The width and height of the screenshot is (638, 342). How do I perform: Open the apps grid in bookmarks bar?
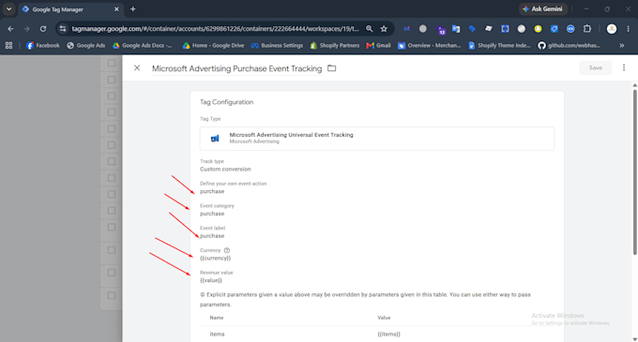coord(9,46)
